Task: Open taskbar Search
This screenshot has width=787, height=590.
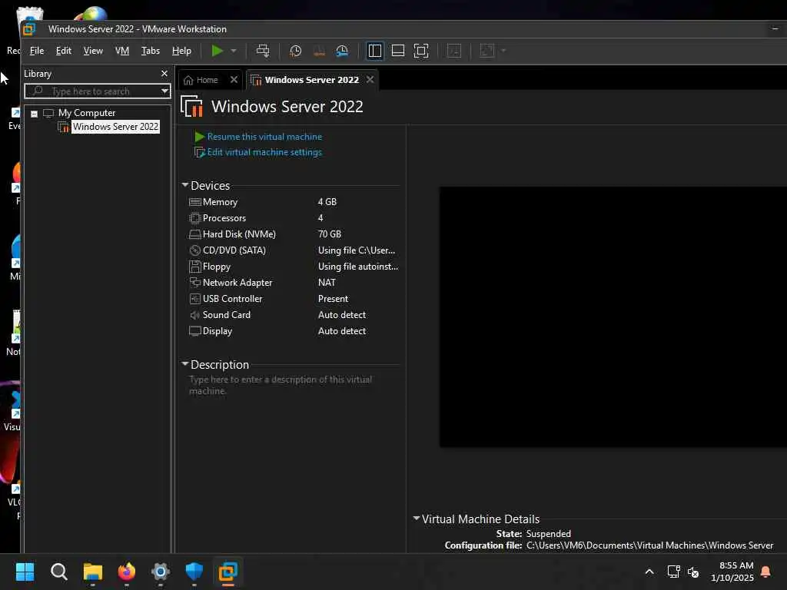Action: [x=59, y=572]
